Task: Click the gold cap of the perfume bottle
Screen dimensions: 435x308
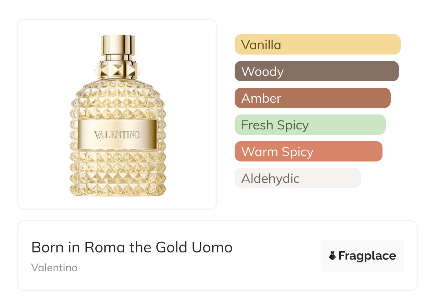Action: 117,45
